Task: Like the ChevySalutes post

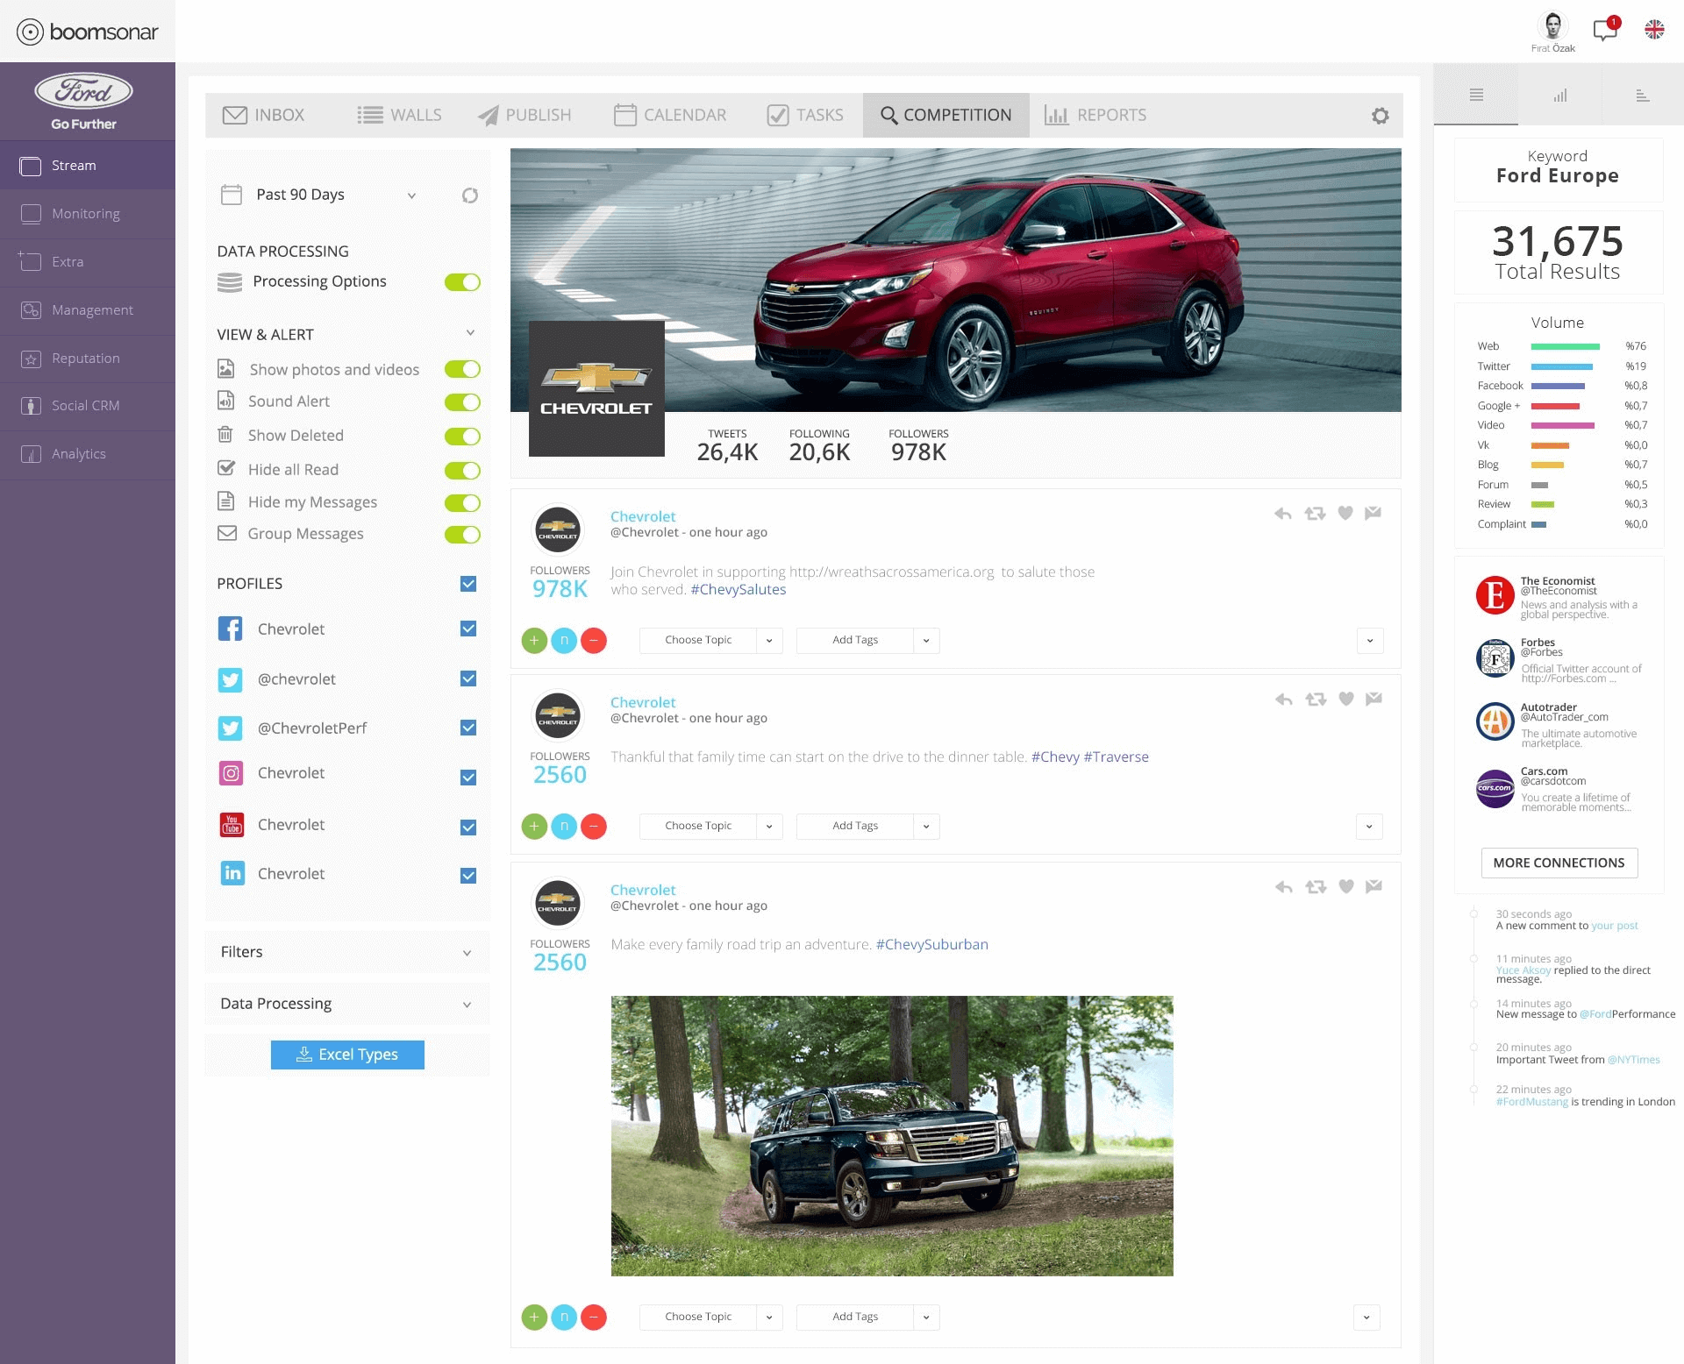Action: [1345, 513]
